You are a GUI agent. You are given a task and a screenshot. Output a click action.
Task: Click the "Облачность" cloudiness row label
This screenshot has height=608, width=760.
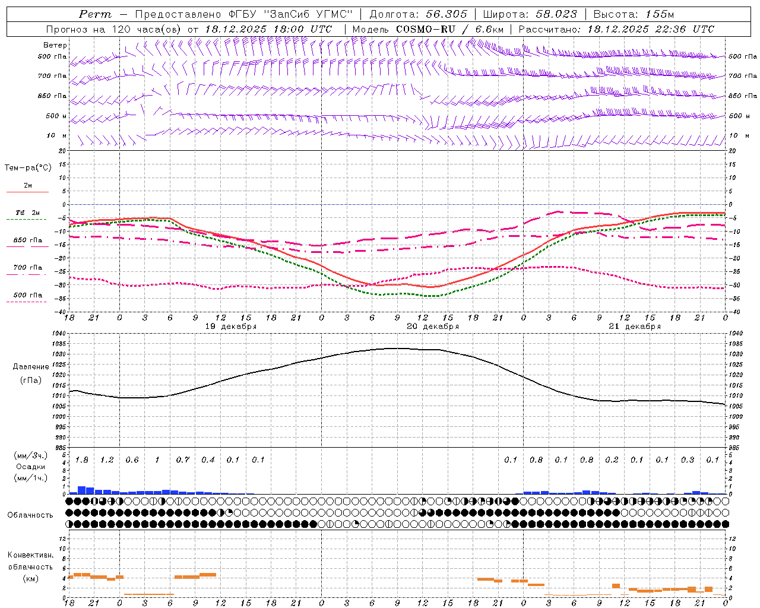click(30, 515)
